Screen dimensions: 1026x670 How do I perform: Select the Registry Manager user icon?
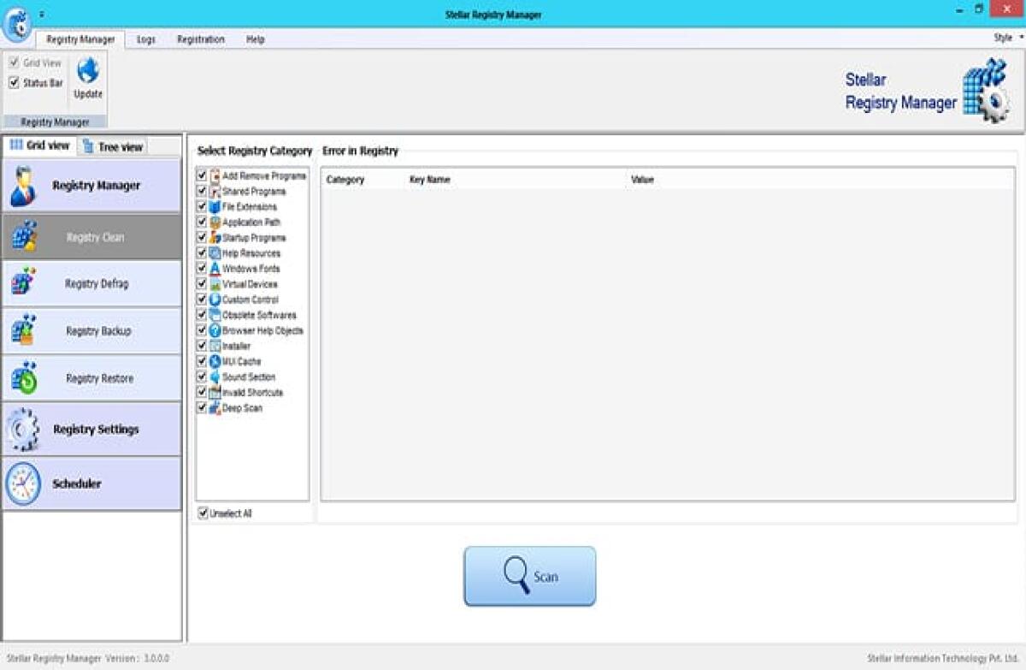[x=26, y=185]
